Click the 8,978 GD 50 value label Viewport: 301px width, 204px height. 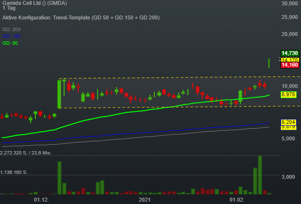(288, 95)
